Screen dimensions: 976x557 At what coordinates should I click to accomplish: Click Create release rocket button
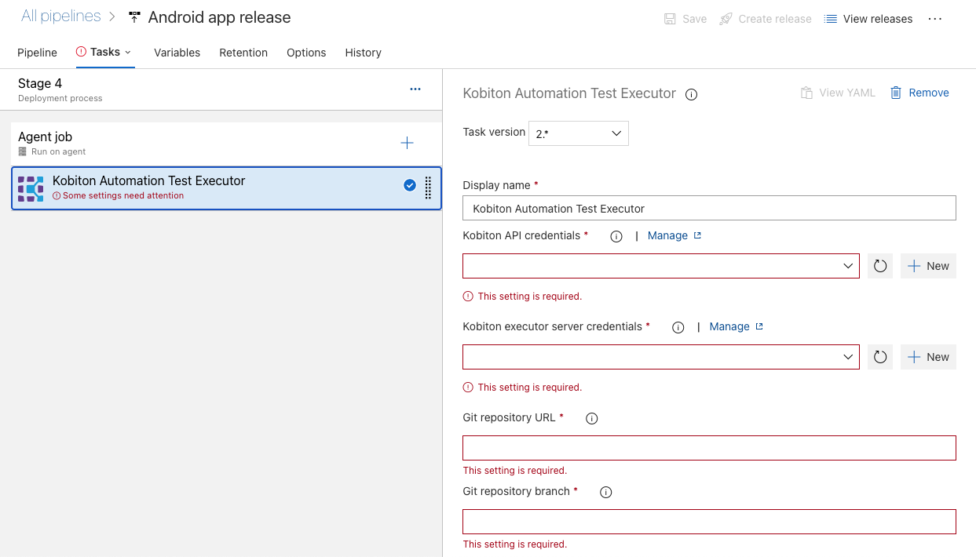tap(766, 19)
